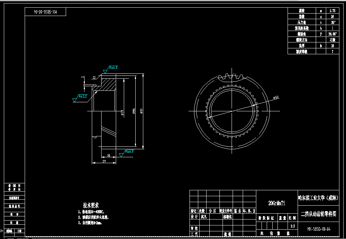
Task: Select the Φ79 diameter dimension
Action: point(122,113)
